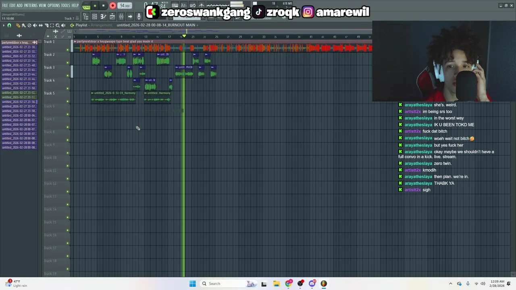Select the Mute tool
Screen dimensions: 516x290
point(35,25)
